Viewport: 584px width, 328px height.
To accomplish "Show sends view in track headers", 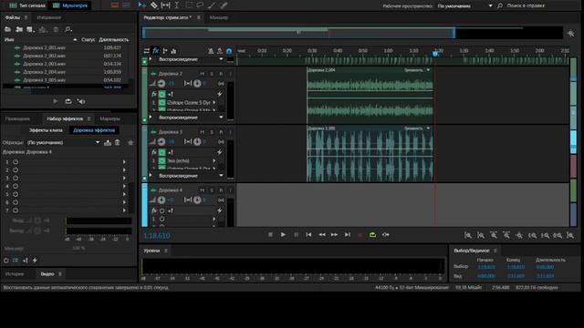I will (164, 51).
